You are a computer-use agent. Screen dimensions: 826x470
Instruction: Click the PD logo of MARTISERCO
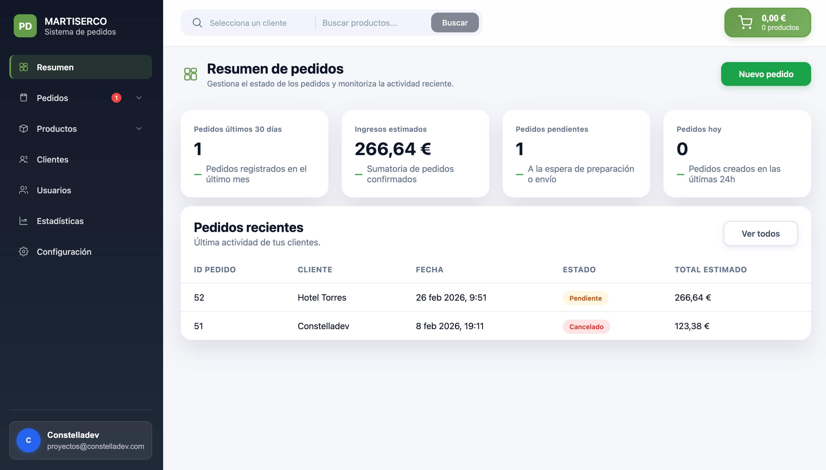(26, 26)
